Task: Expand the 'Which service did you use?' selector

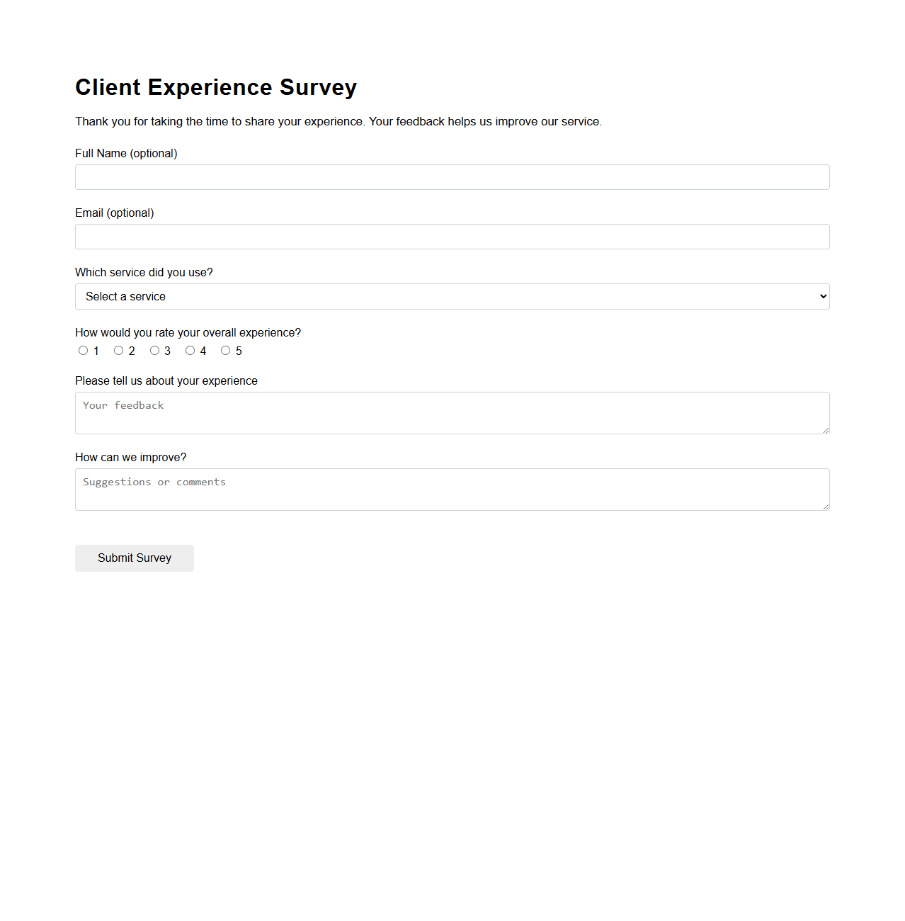Action: point(452,296)
